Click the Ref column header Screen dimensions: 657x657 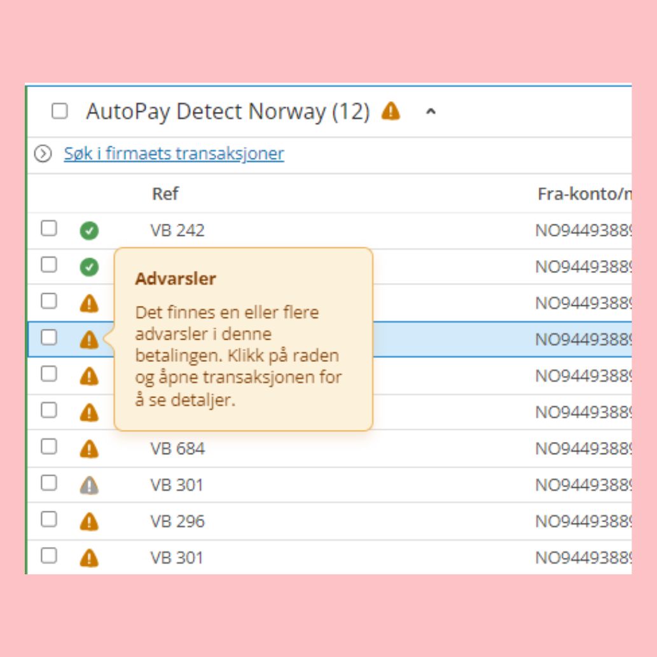[165, 193]
